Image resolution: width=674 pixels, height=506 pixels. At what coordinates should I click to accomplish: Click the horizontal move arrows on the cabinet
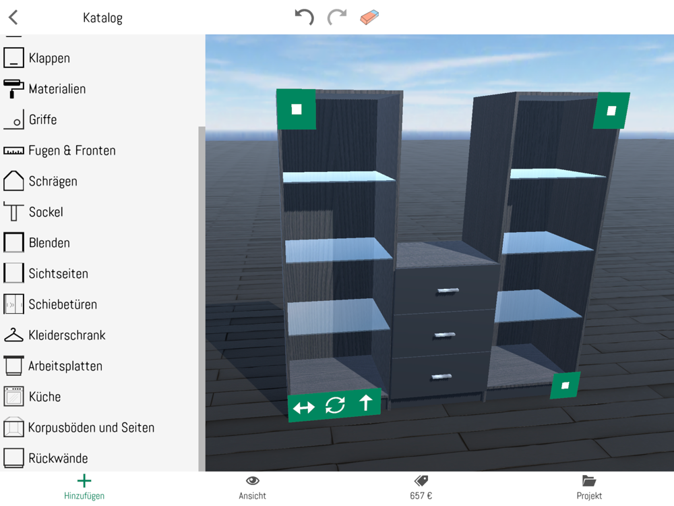303,407
